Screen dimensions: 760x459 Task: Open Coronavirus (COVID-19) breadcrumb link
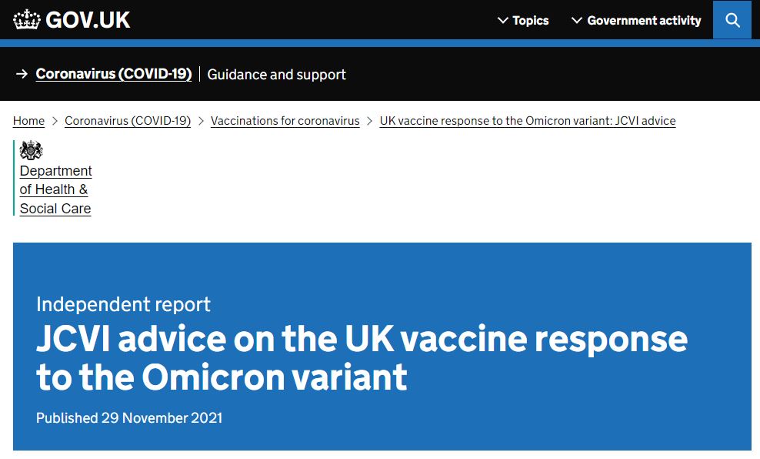click(128, 121)
